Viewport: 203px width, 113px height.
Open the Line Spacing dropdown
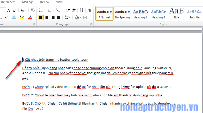pos(67,17)
